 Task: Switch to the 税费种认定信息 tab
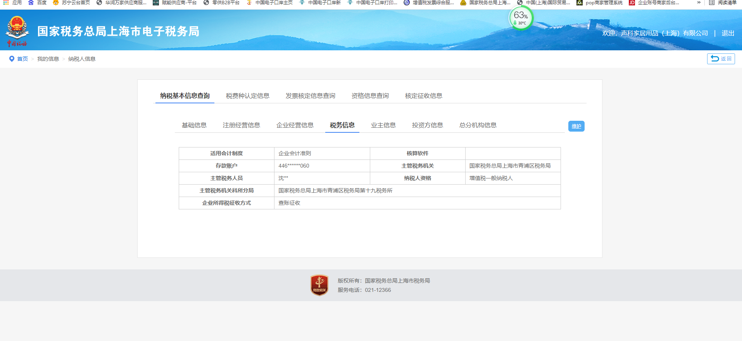(247, 96)
